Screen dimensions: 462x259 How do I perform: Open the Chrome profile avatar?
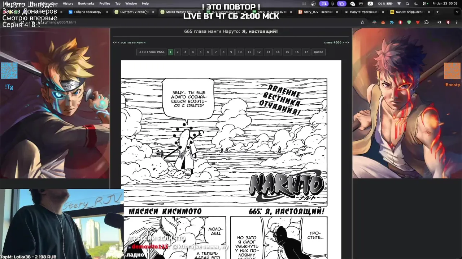pos(448,22)
